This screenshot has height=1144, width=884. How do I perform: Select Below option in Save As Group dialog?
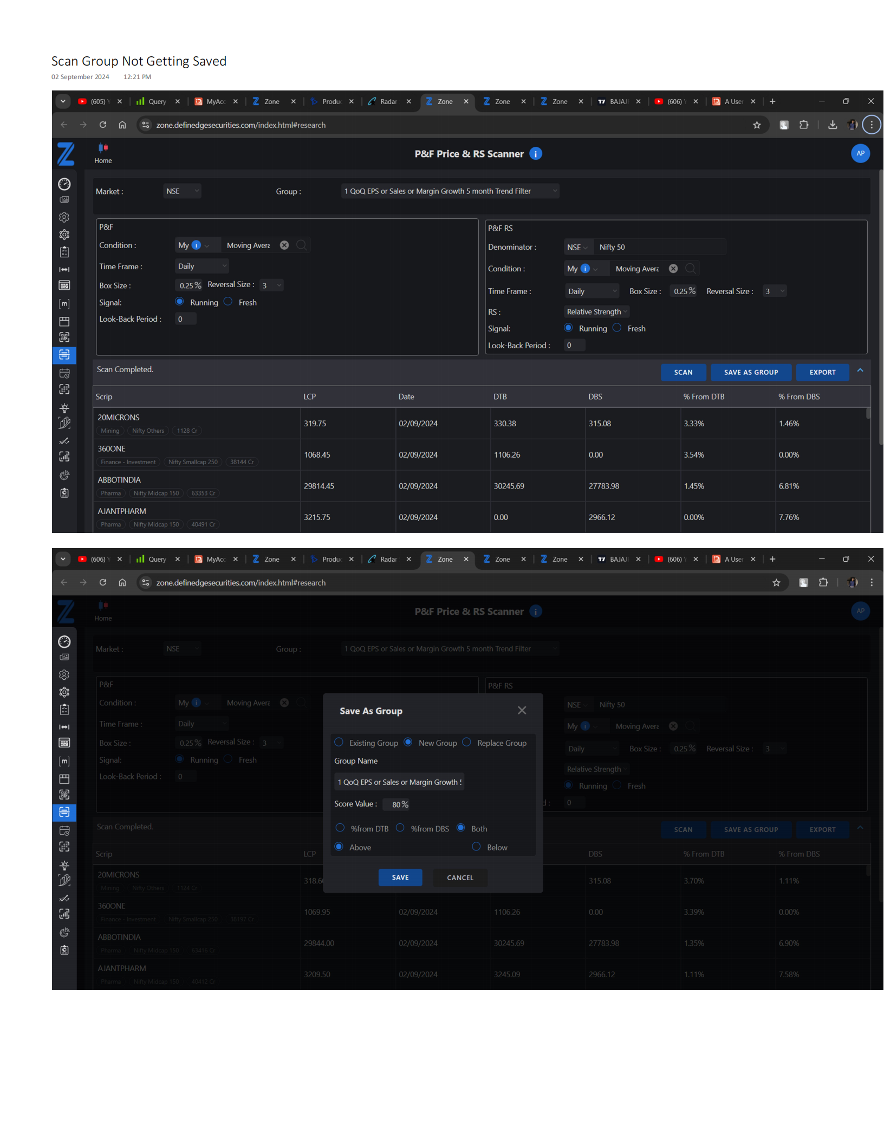(477, 847)
